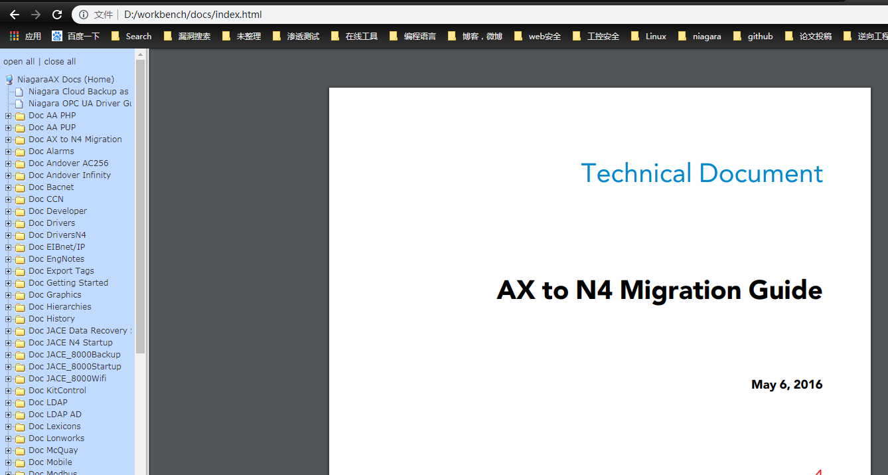This screenshot has width=888, height=475.
Task: Expand the Doc JACE N4 Startup node
Action: [x=8, y=343]
